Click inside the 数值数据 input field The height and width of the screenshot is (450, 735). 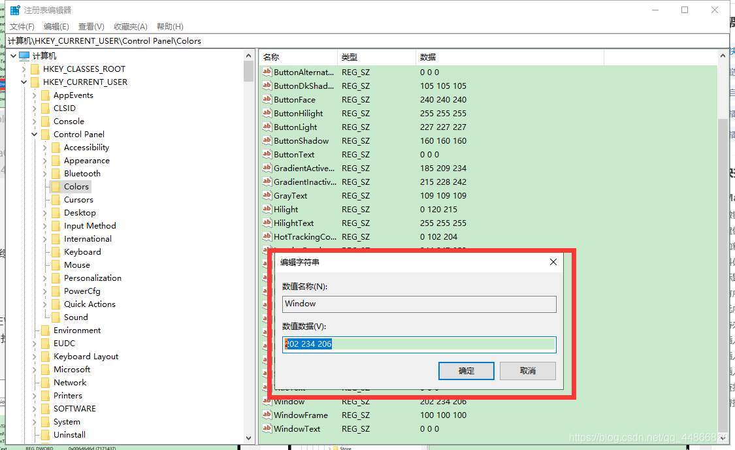(419, 344)
